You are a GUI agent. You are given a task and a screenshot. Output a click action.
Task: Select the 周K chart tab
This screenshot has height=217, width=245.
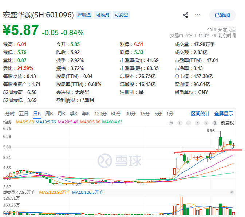point(49,114)
